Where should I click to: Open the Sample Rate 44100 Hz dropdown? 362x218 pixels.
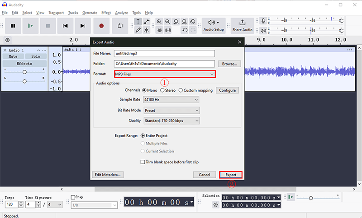(171, 100)
